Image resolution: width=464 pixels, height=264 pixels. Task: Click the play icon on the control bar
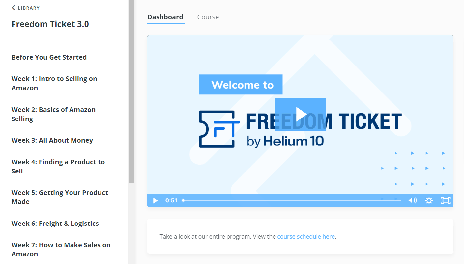(x=155, y=200)
